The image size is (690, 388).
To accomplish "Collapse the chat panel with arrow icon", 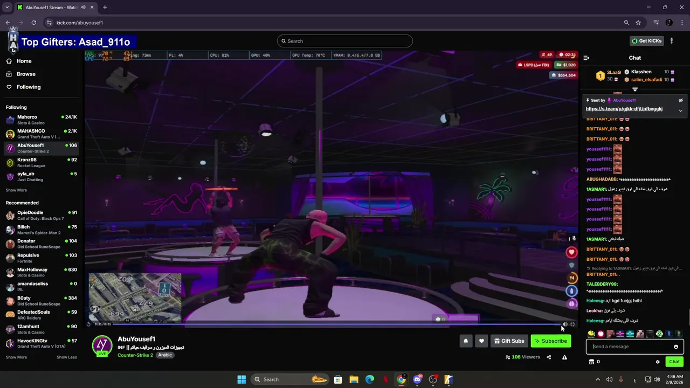I will click(586, 58).
